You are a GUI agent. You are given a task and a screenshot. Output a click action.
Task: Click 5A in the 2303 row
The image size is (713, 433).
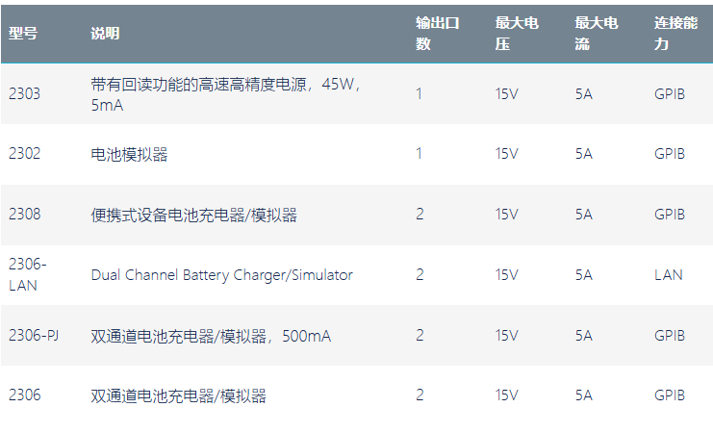coord(584,94)
